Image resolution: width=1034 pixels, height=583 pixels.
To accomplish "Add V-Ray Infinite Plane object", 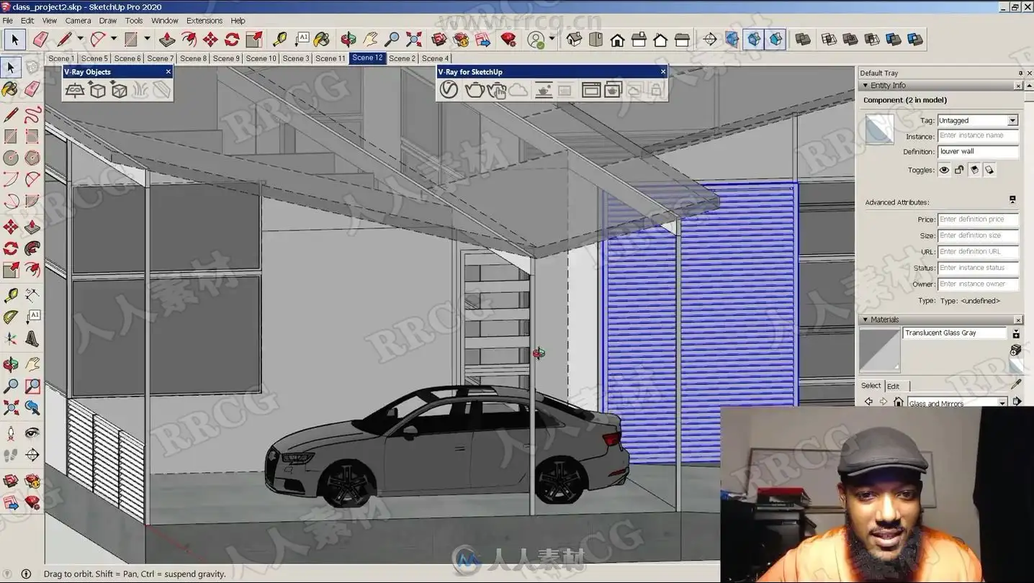I will click(75, 90).
